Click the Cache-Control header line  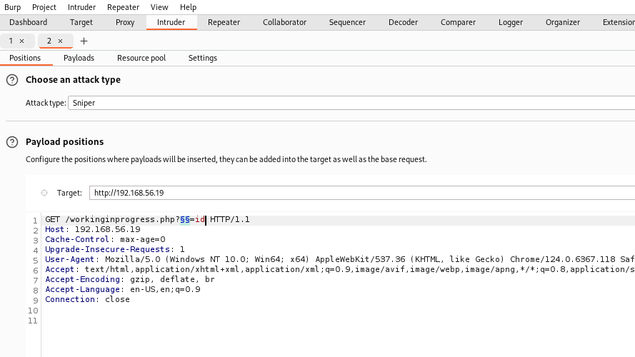[105, 240]
